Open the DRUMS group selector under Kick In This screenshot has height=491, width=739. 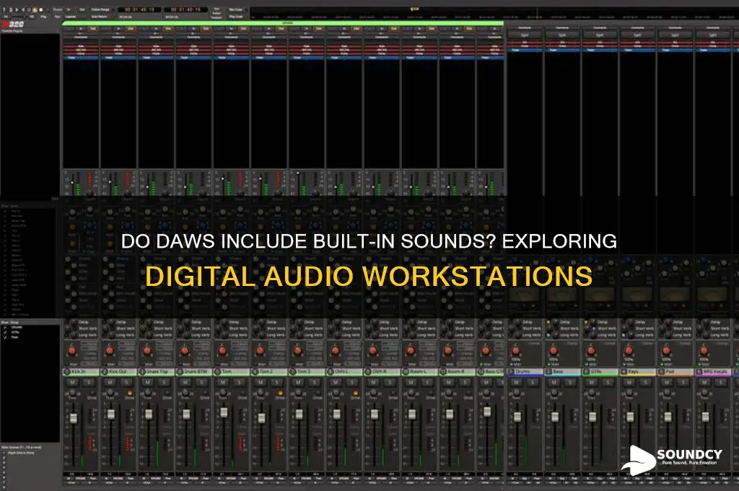coord(81,478)
